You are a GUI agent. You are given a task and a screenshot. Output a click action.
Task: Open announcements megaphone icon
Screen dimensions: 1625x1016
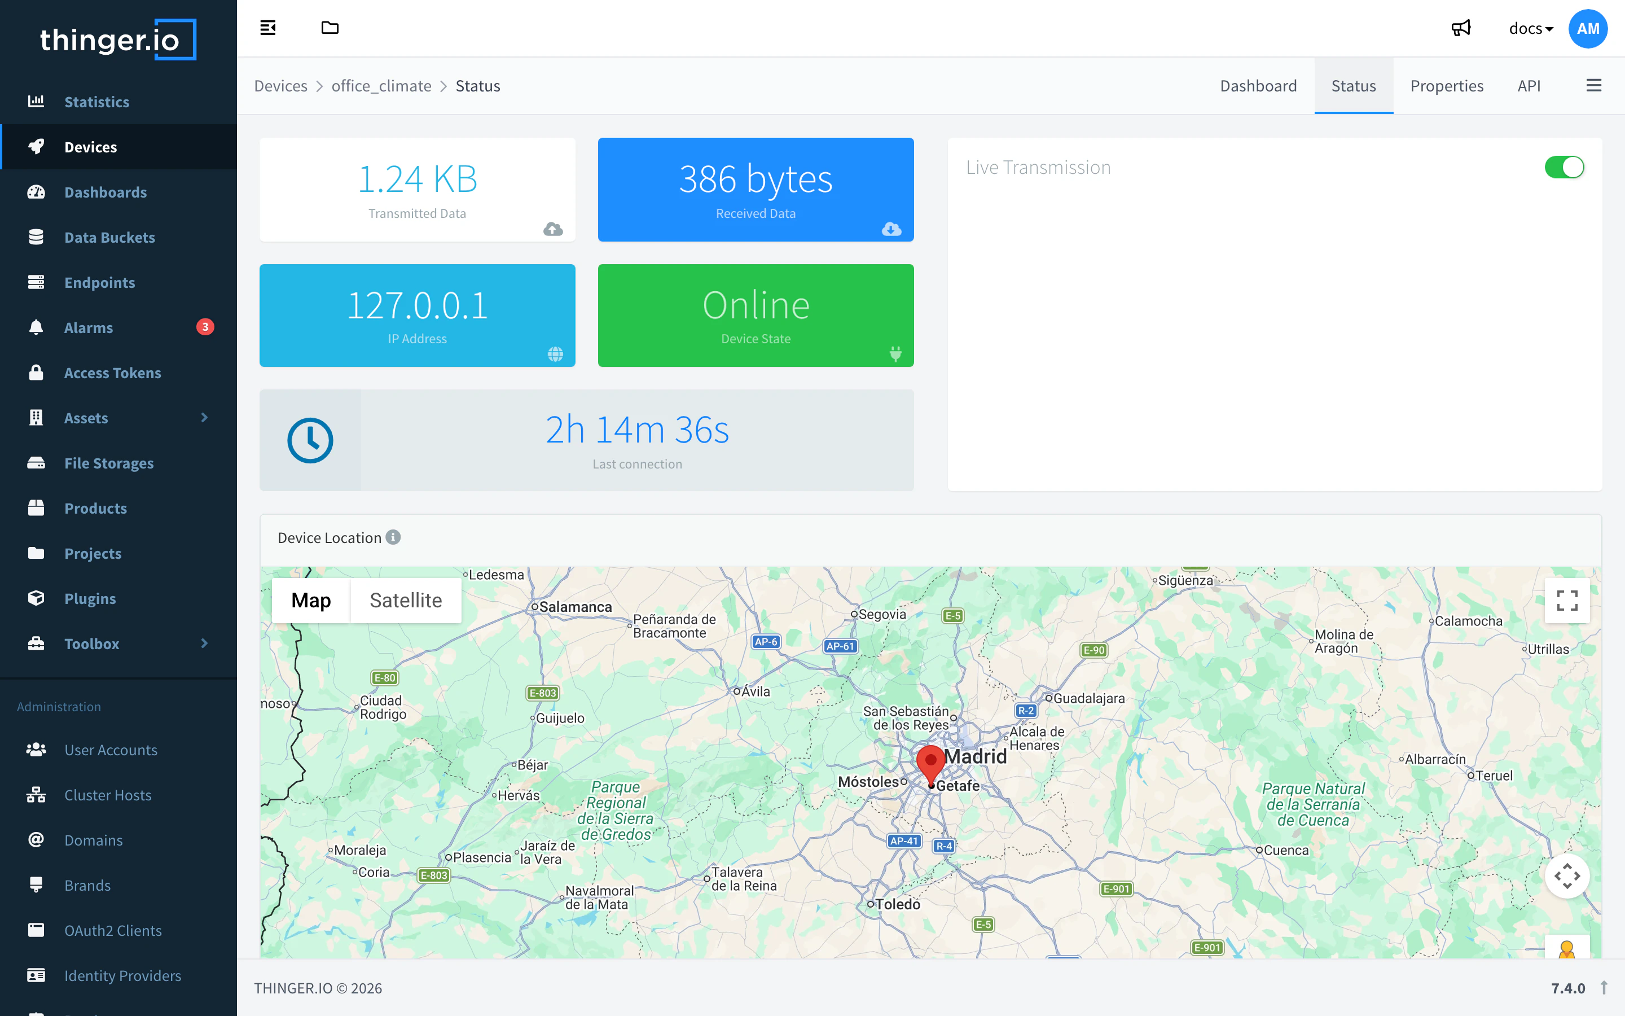click(1461, 28)
